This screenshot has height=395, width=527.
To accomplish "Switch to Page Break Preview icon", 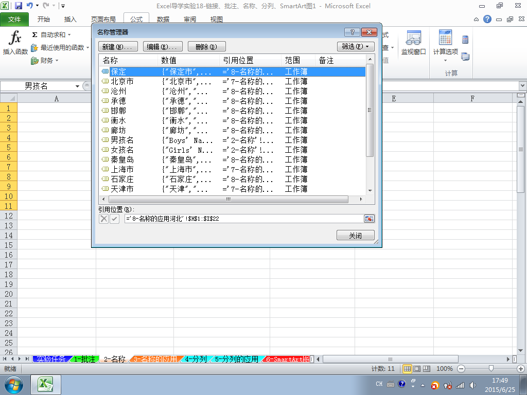I will pyautogui.click(x=427, y=369).
